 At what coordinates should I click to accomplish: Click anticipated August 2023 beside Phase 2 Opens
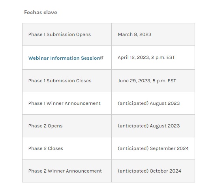click(149, 126)
